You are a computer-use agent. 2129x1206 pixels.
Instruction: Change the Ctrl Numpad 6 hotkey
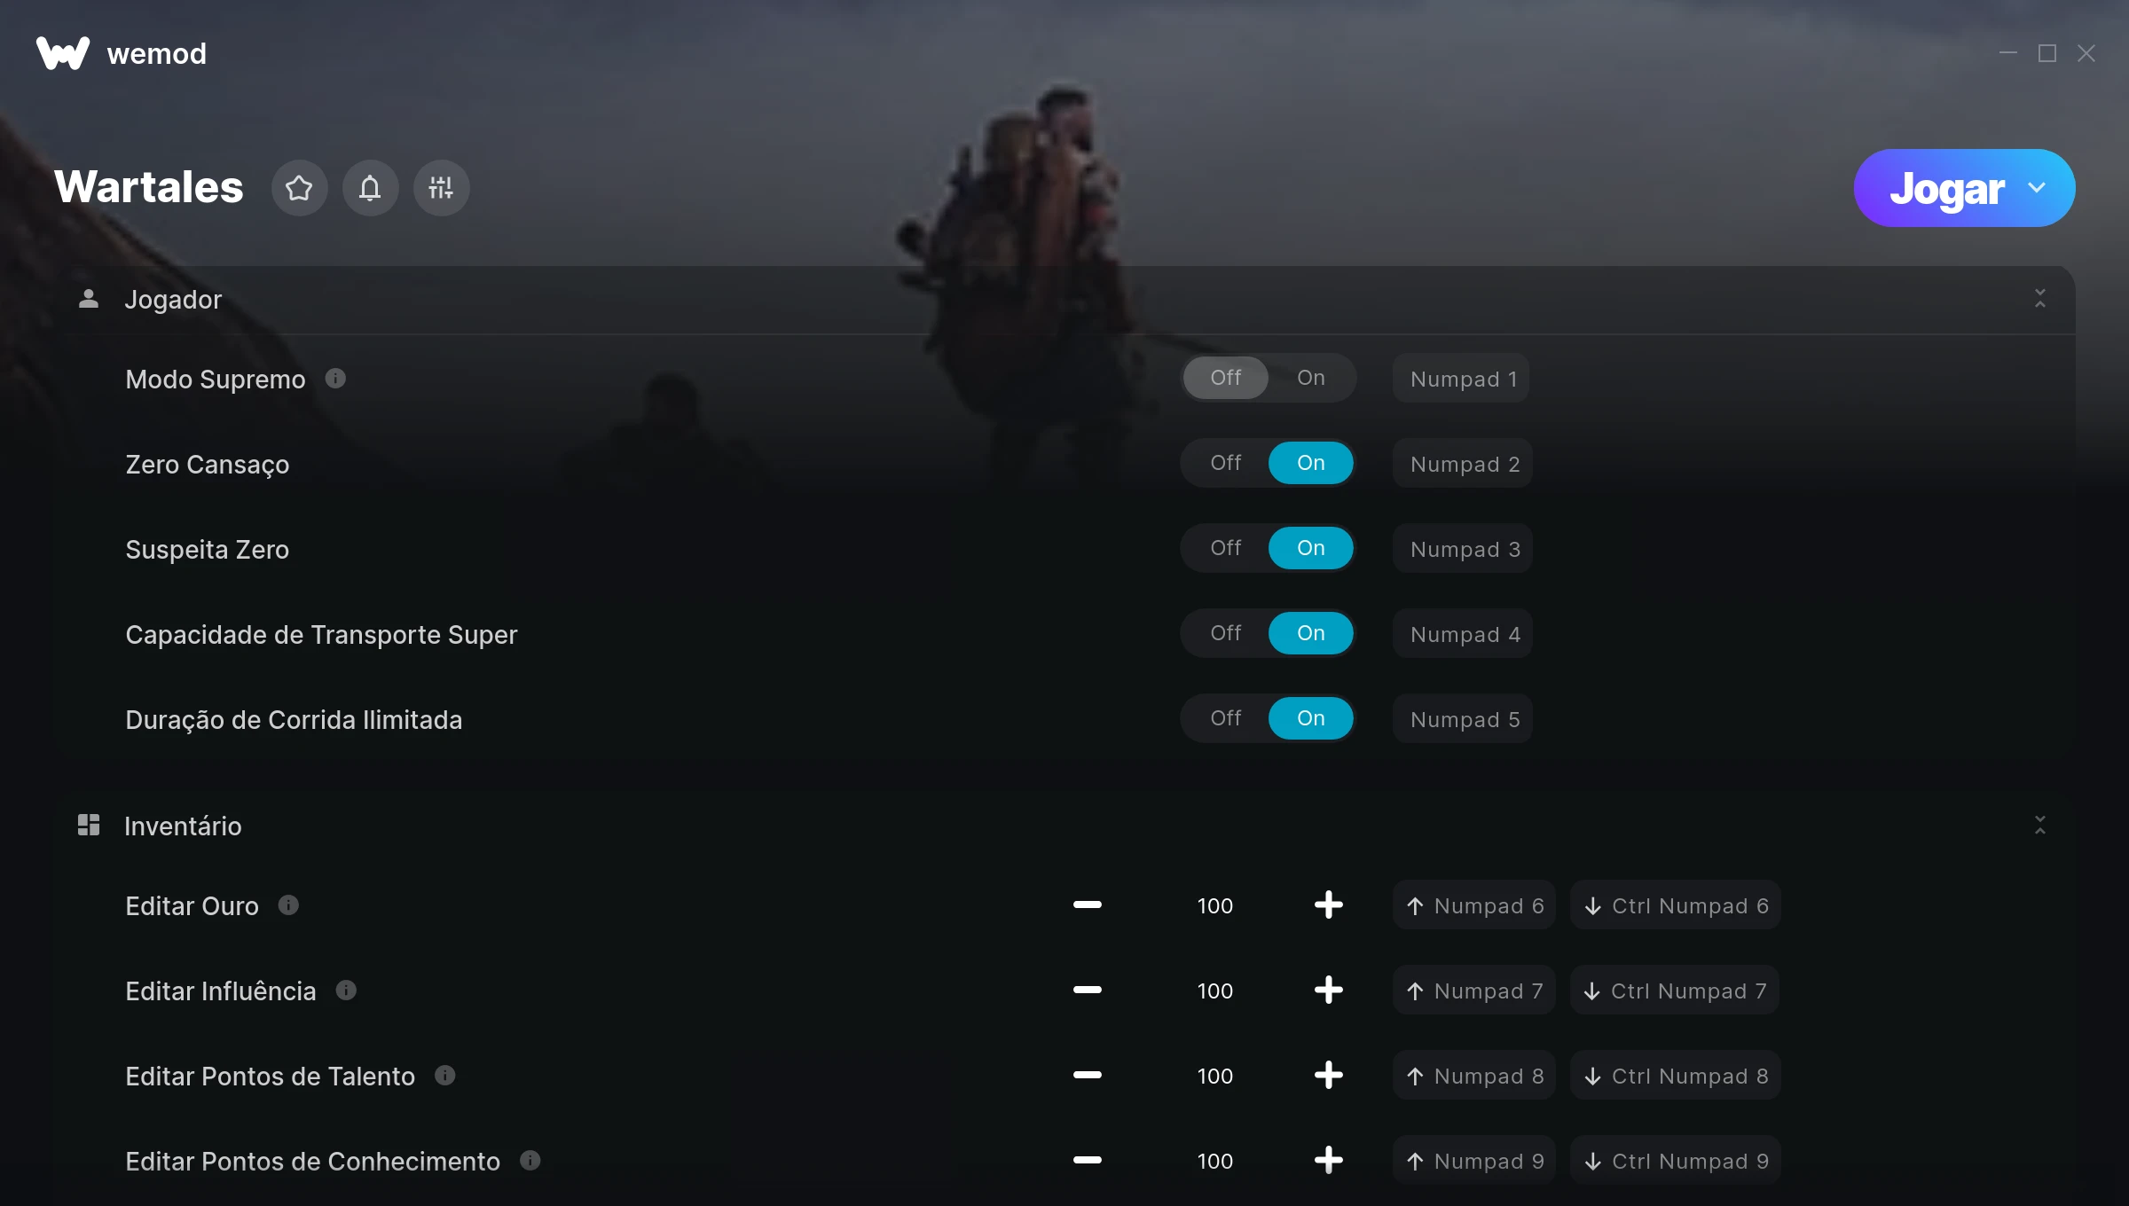1675,905
